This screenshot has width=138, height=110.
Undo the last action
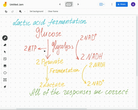(x=6, y=11)
